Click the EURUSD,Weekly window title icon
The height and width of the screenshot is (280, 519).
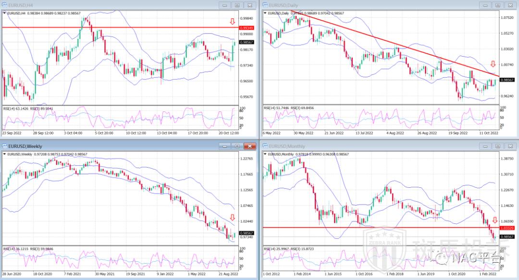click(x=5, y=146)
